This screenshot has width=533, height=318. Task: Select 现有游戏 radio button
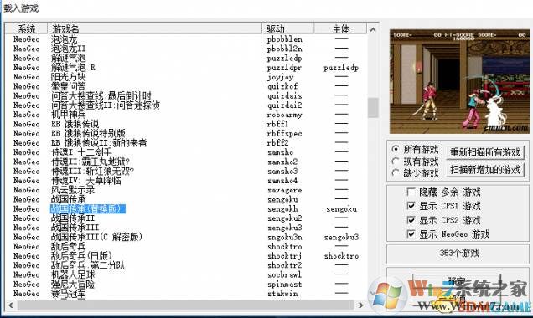(396, 162)
